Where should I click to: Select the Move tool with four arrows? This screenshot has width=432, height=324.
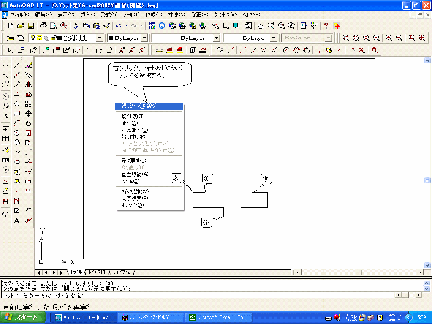(x=28, y=114)
